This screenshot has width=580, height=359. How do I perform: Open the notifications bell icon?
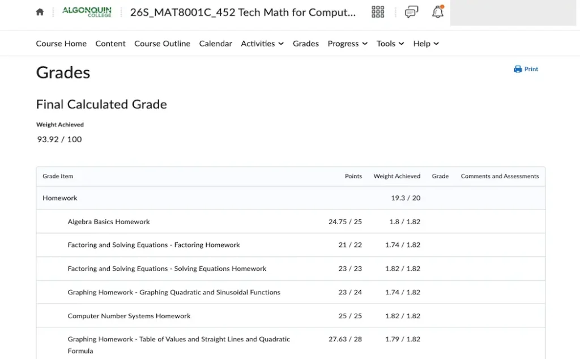(x=438, y=12)
